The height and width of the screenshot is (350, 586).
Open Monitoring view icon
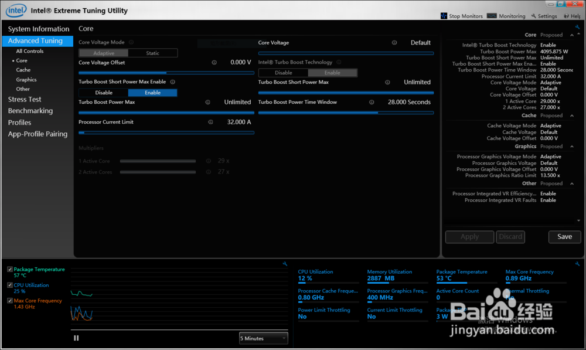point(492,16)
